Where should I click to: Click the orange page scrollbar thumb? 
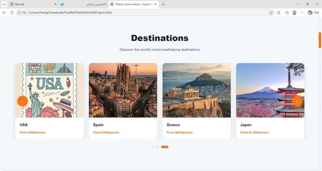320,40
